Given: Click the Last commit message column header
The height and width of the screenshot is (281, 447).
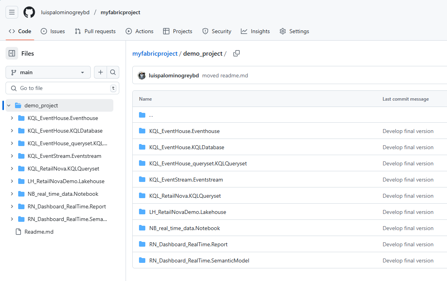Looking at the screenshot, I should tap(406, 99).
